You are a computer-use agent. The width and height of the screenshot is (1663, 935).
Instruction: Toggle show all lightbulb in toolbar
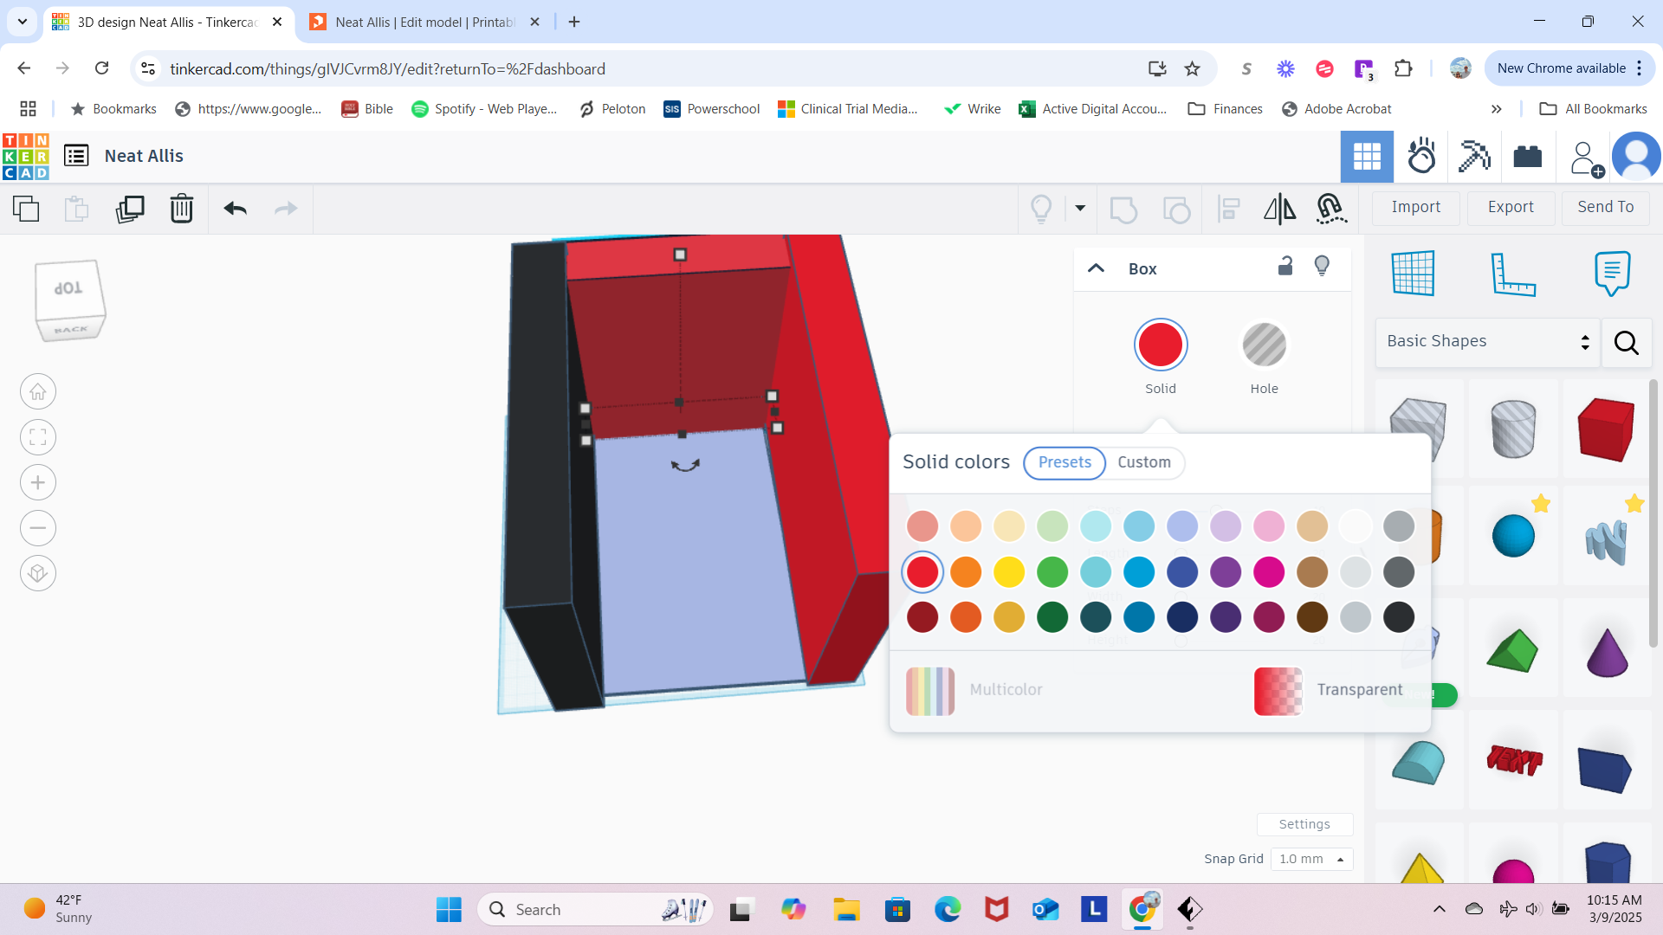point(1041,209)
